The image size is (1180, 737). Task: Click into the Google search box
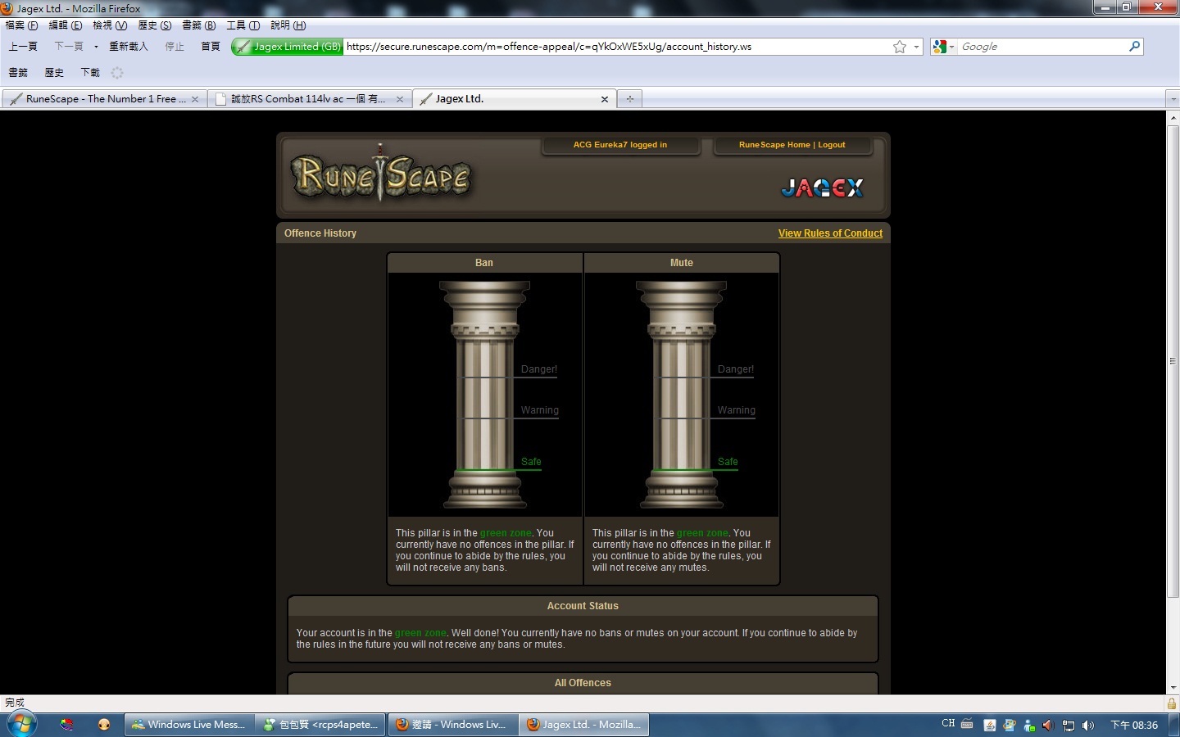(1042, 47)
